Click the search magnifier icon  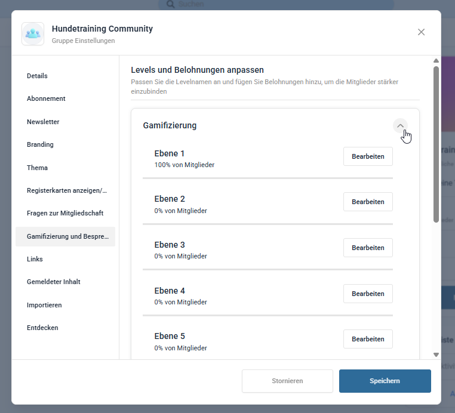tap(171, 4)
